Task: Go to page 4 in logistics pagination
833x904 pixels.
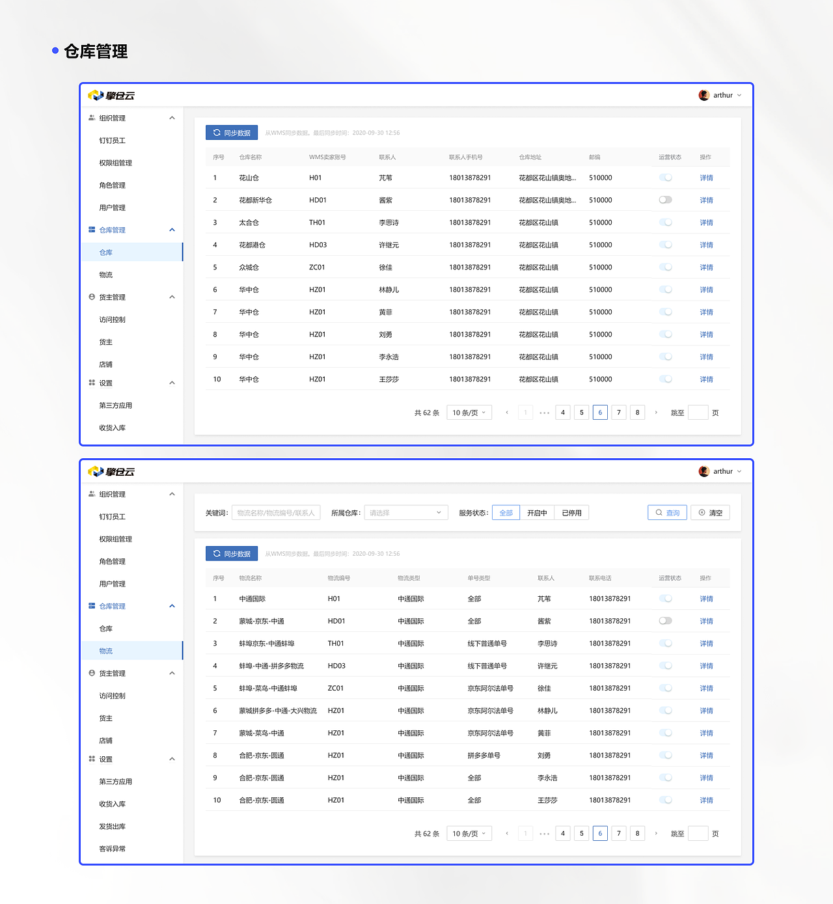Action: [563, 834]
